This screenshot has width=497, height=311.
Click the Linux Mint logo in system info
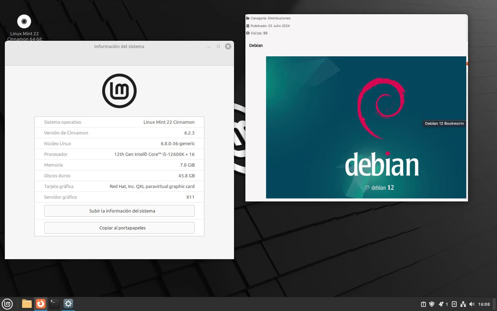click(x=119, y=91)
